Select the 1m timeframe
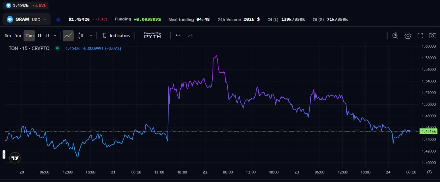 [8, 36]
